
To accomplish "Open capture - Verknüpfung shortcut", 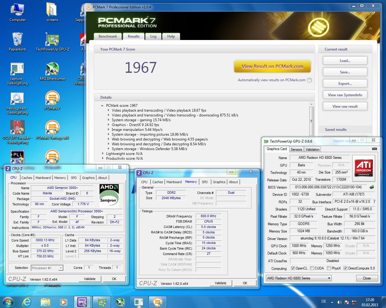I will click(17, 74).
